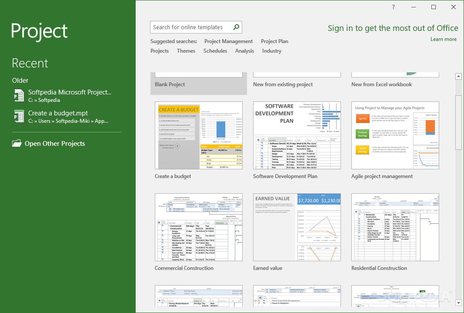
Task: Search templates by Industry suggestion
Action: click(271, 50)
